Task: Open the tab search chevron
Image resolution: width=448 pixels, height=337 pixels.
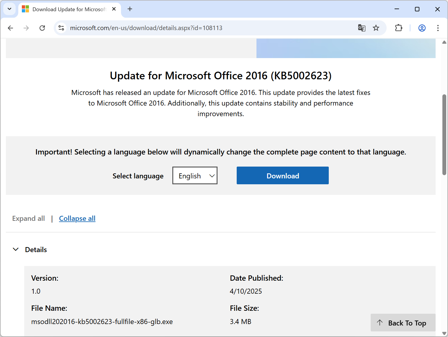Action: coord(9,9)
